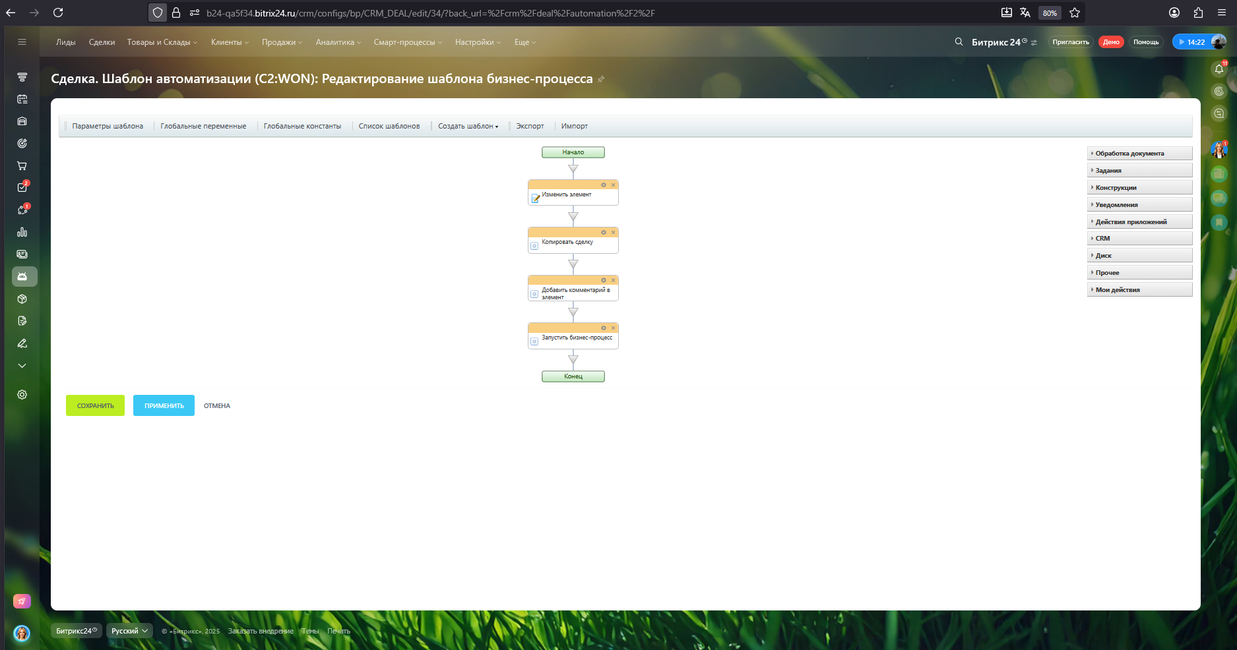This screenshot has height=650, width=1237.
Task: Expand the 'Действия приложений' actions group
Action: click(1139, 222)
